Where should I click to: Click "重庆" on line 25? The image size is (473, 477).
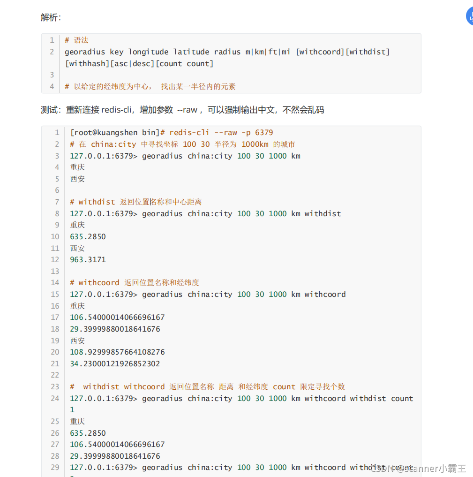77,421
